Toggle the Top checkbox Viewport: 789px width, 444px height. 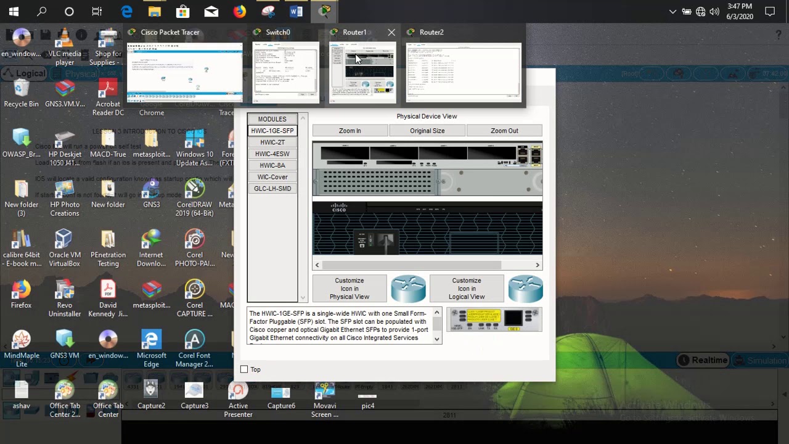244,369
